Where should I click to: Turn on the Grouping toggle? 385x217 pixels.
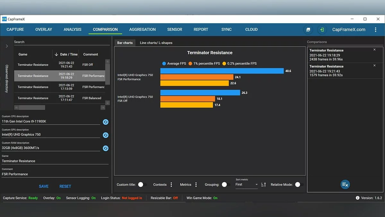(x=226, y=185)
